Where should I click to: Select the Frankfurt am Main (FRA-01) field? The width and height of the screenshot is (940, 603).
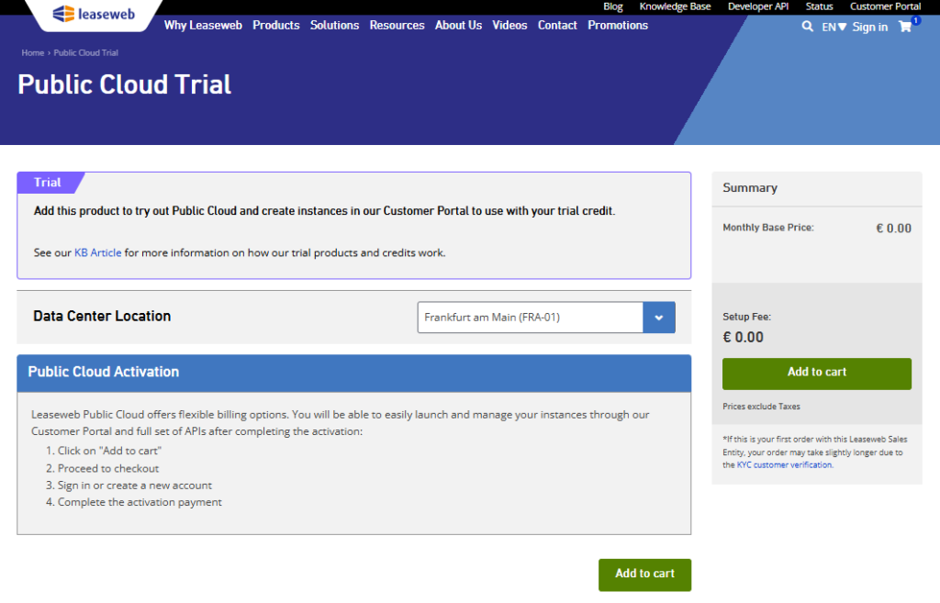(531, 317)
